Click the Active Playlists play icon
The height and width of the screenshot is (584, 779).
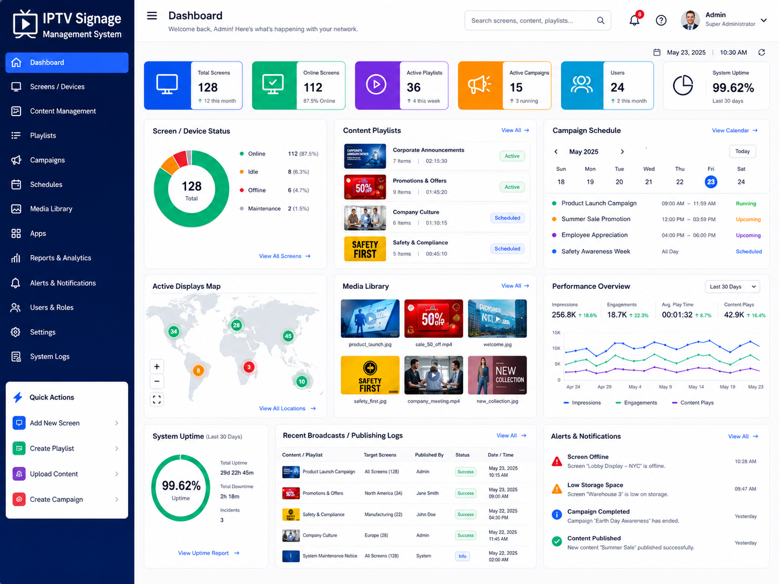click(376, 85)
